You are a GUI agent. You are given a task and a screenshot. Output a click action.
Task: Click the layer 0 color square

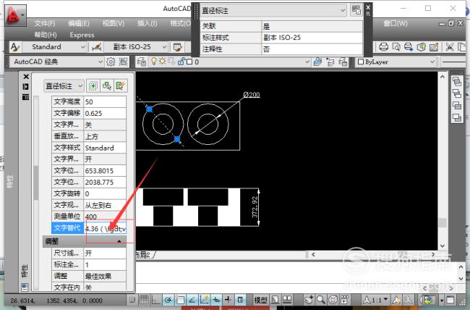[189, 62]
